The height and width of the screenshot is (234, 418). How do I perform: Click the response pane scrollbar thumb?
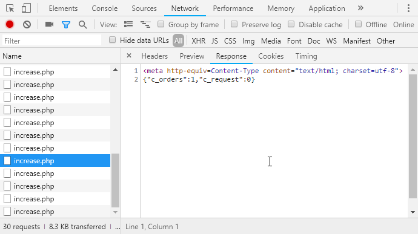coord(413,136)
